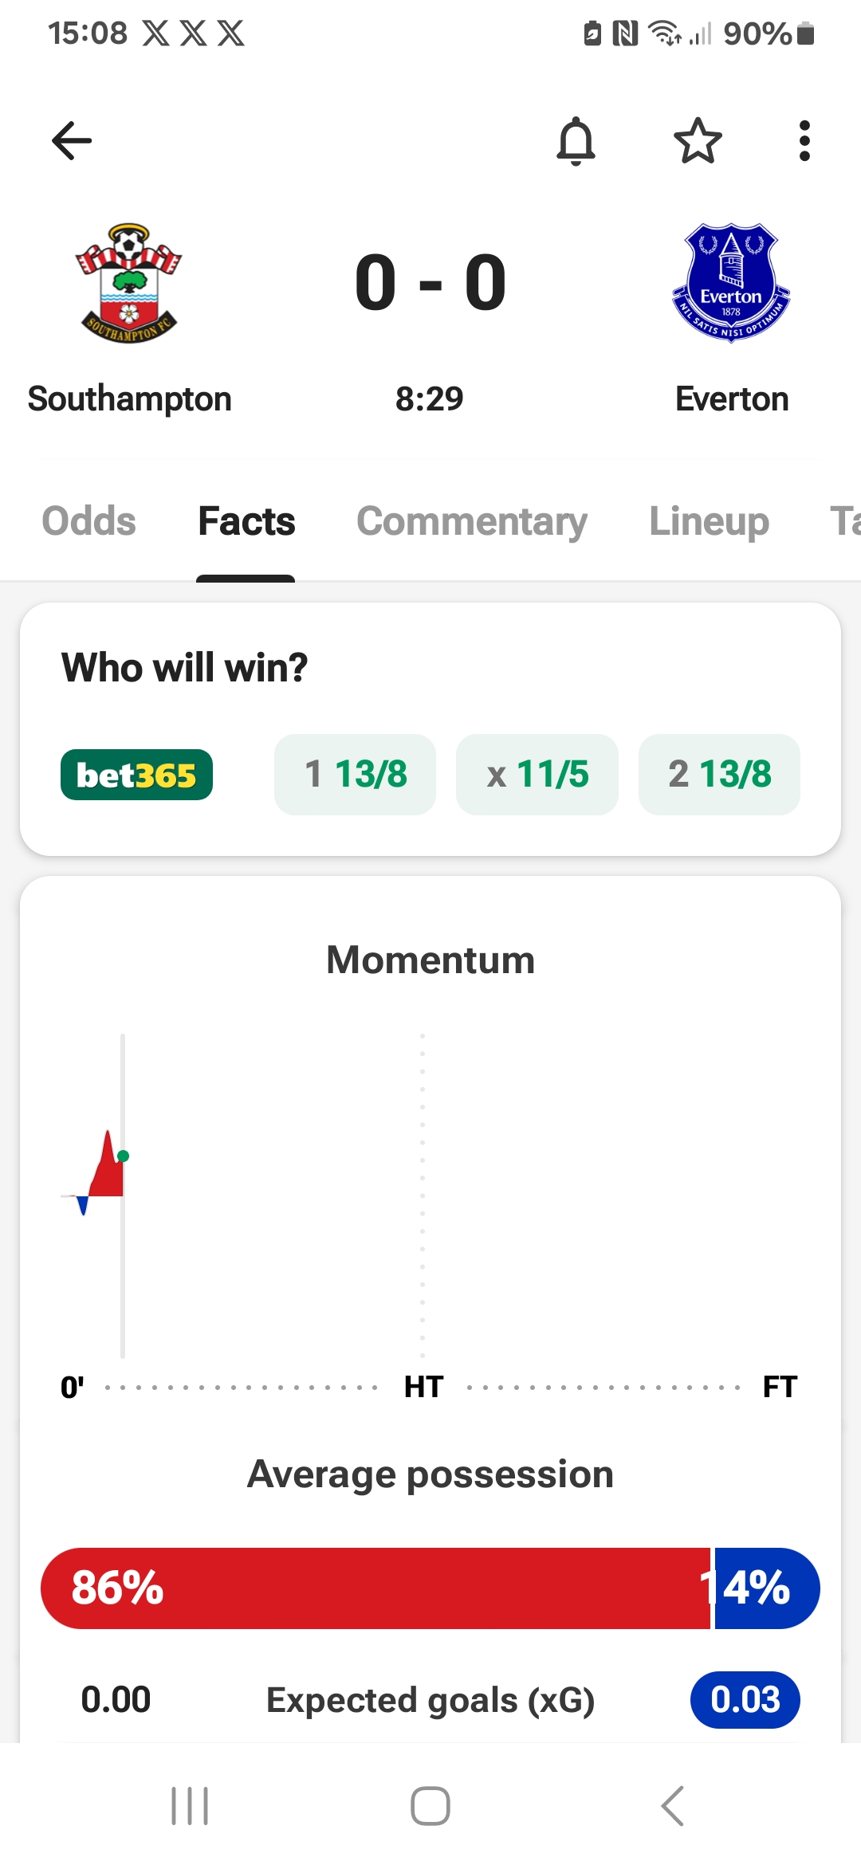Image resolution: width=861 pixels, height=1865 pixels.
Task: Switch to the Odds tab
Action: tap(88, 521)
